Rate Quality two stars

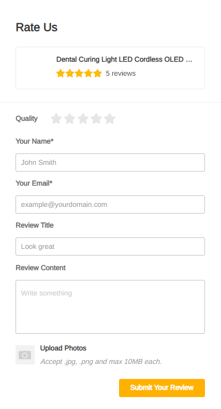pos(69,119)
